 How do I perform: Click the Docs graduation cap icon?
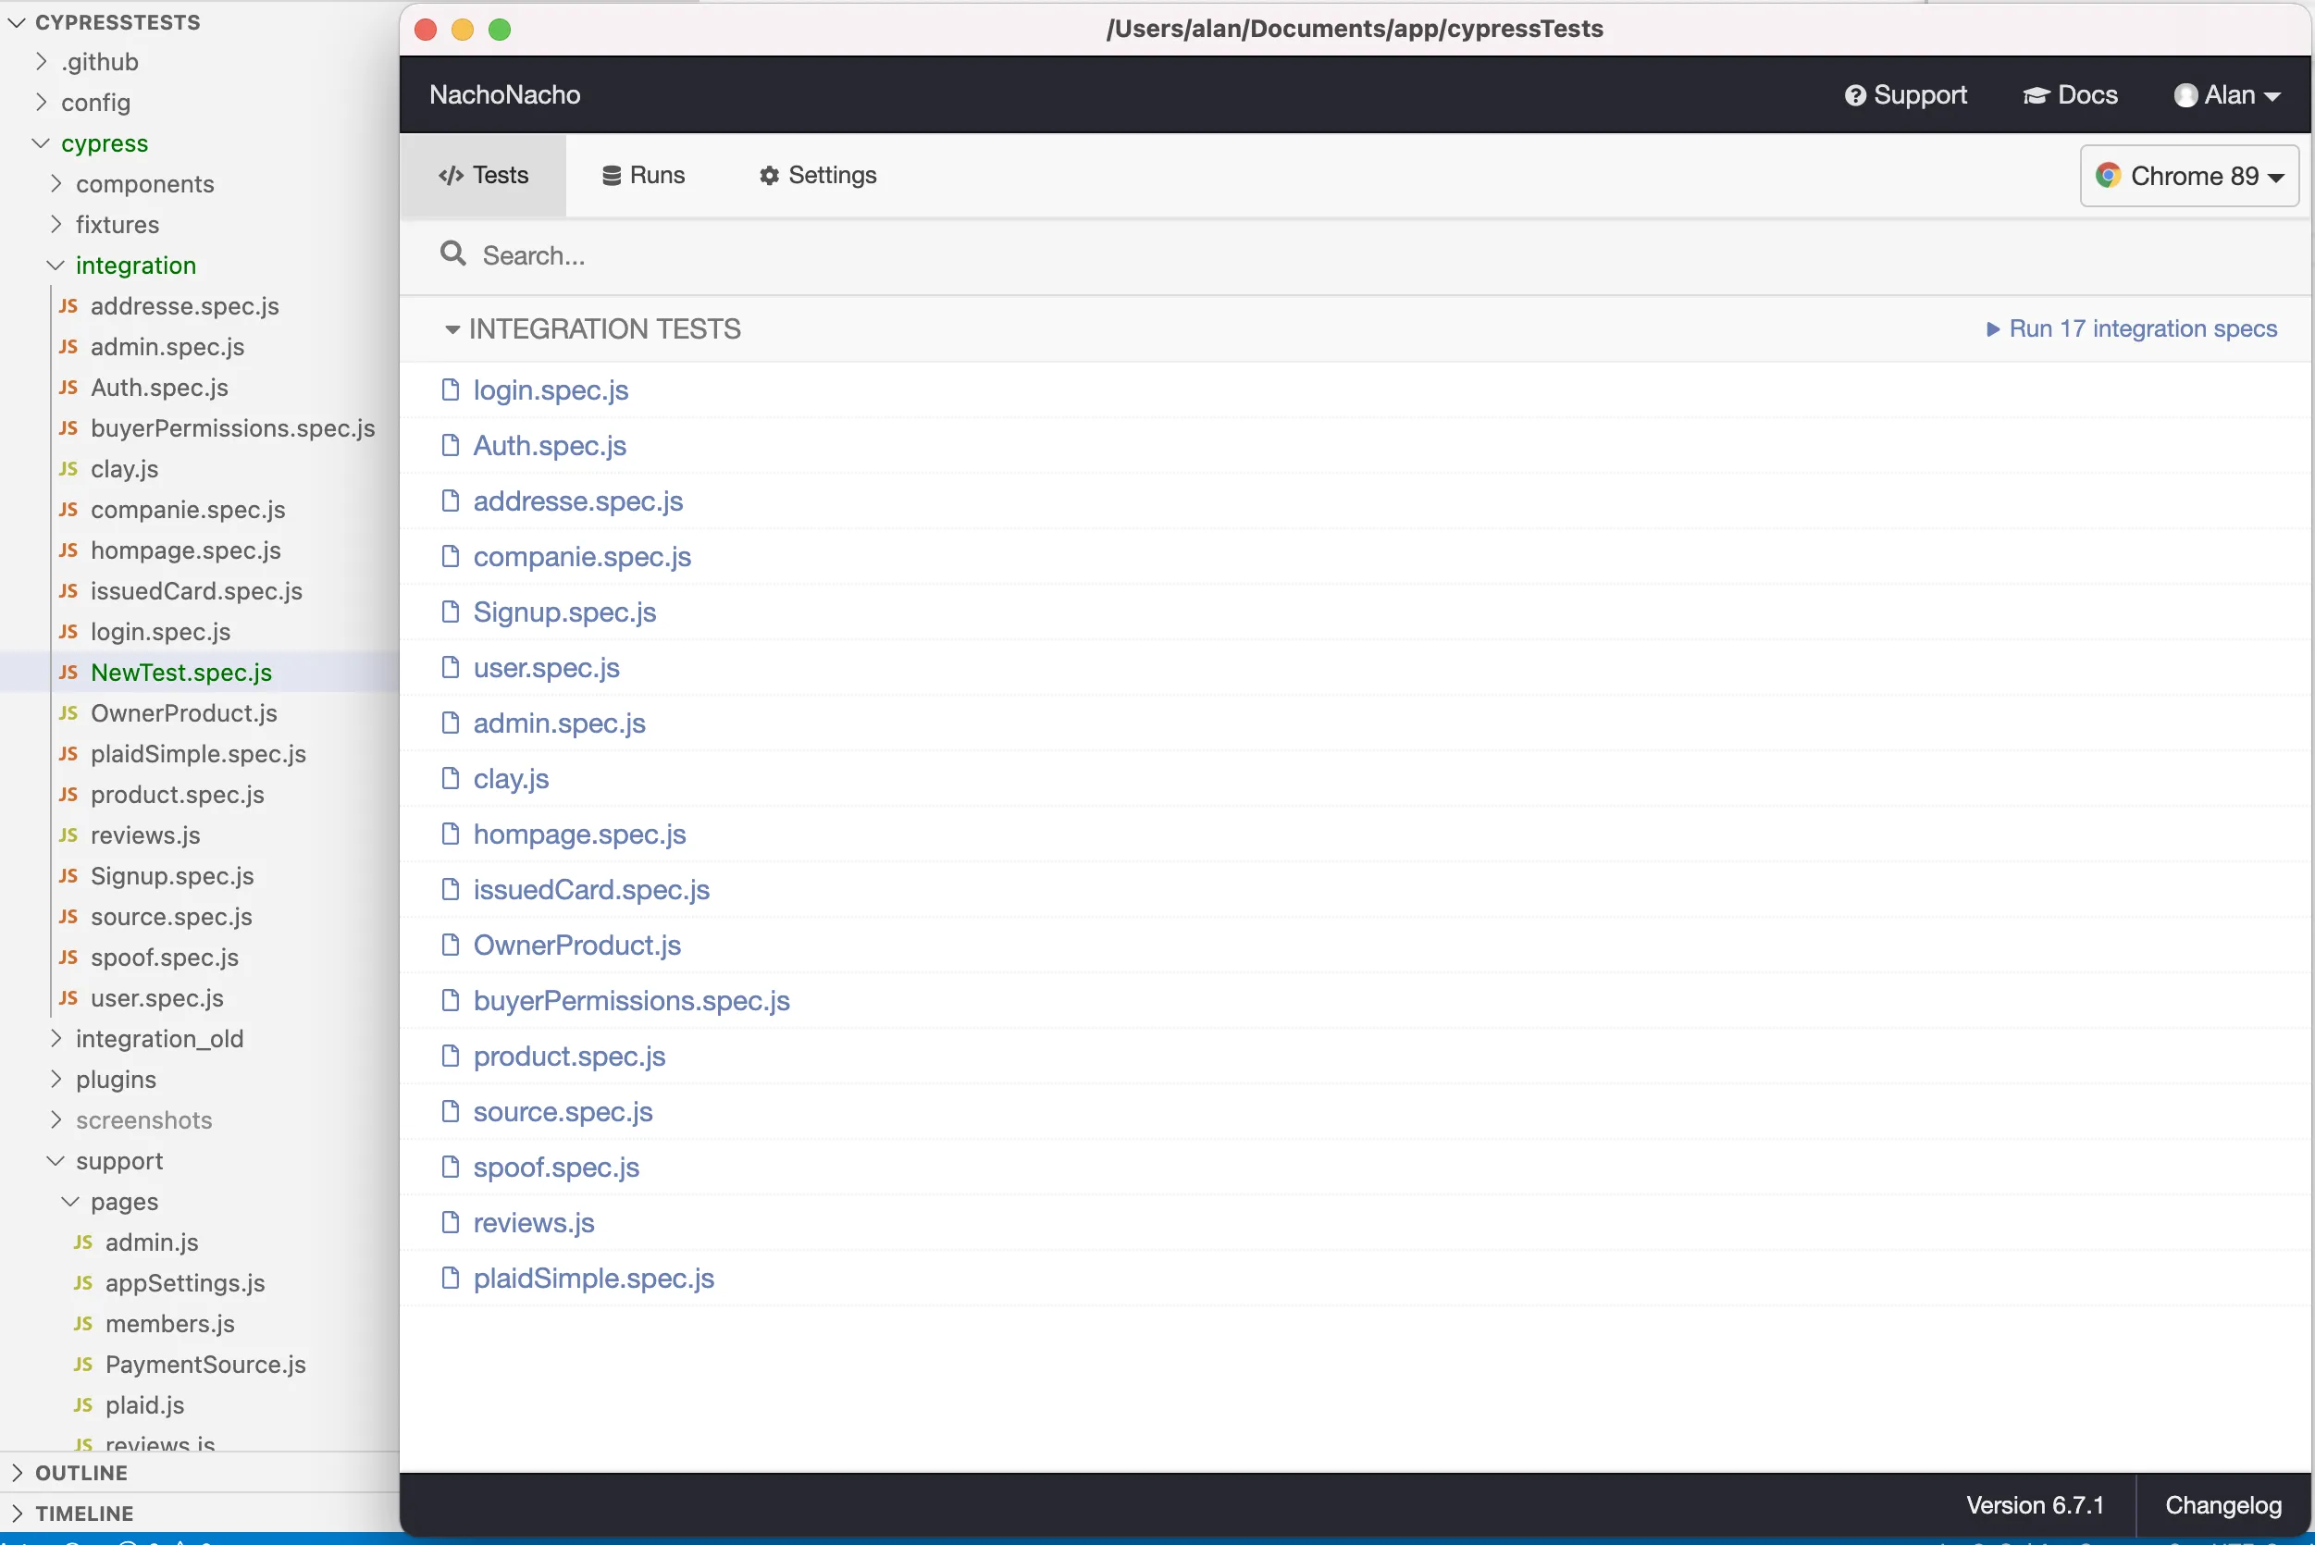[x=2036, y=95]
